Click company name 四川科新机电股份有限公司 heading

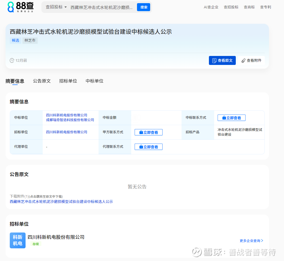coord(56,237)
